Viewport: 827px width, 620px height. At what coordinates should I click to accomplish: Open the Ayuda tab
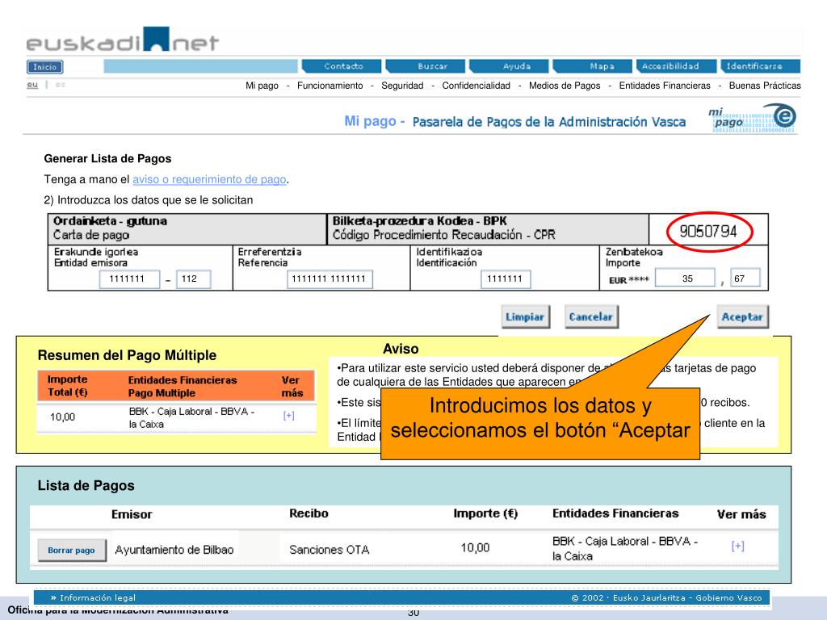pyautogui.click(x=510, y=66)
